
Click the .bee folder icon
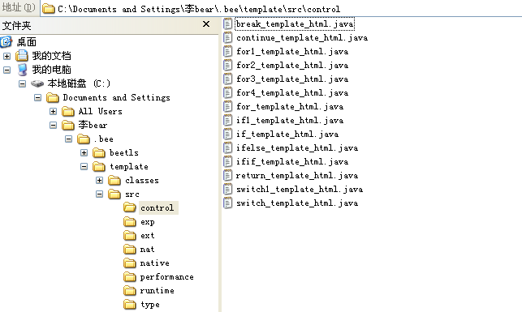(84, 139)
